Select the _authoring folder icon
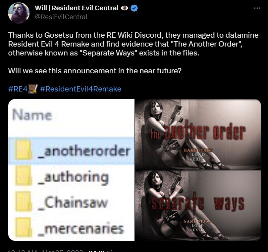This screenshot has width=268, height=252. 23,176
